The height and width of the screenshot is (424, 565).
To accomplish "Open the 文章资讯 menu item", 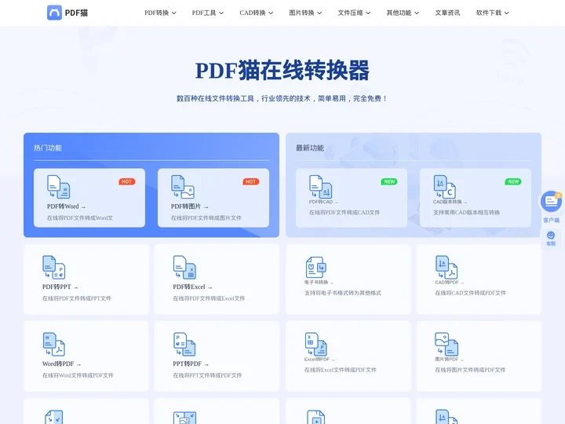I will tap(447, 13).
